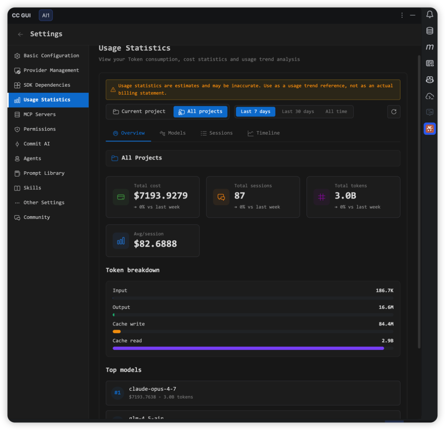
Task: Click the AI1 tab badge
Action: (46, 15)
